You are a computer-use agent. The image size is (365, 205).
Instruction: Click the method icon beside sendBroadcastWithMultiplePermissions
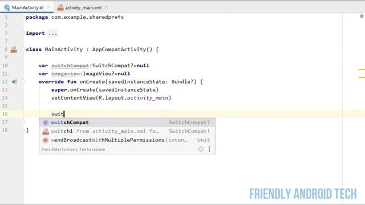(x=46, y=140)
